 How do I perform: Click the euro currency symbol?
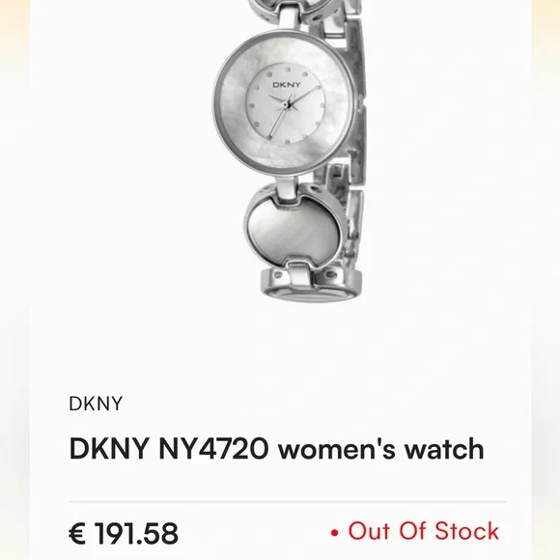77,533
